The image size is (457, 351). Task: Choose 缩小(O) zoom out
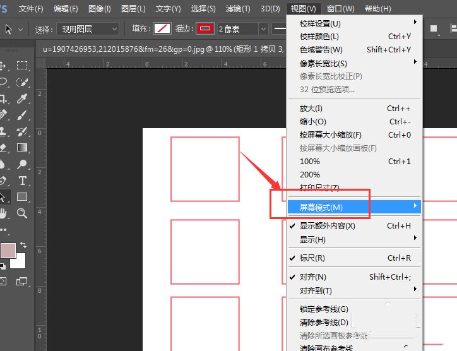coord(354,122)
